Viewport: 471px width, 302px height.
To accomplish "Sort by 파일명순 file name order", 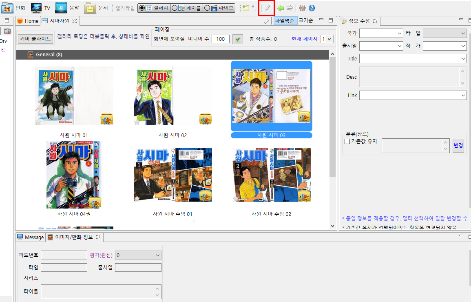I will (x=285, y=21).
